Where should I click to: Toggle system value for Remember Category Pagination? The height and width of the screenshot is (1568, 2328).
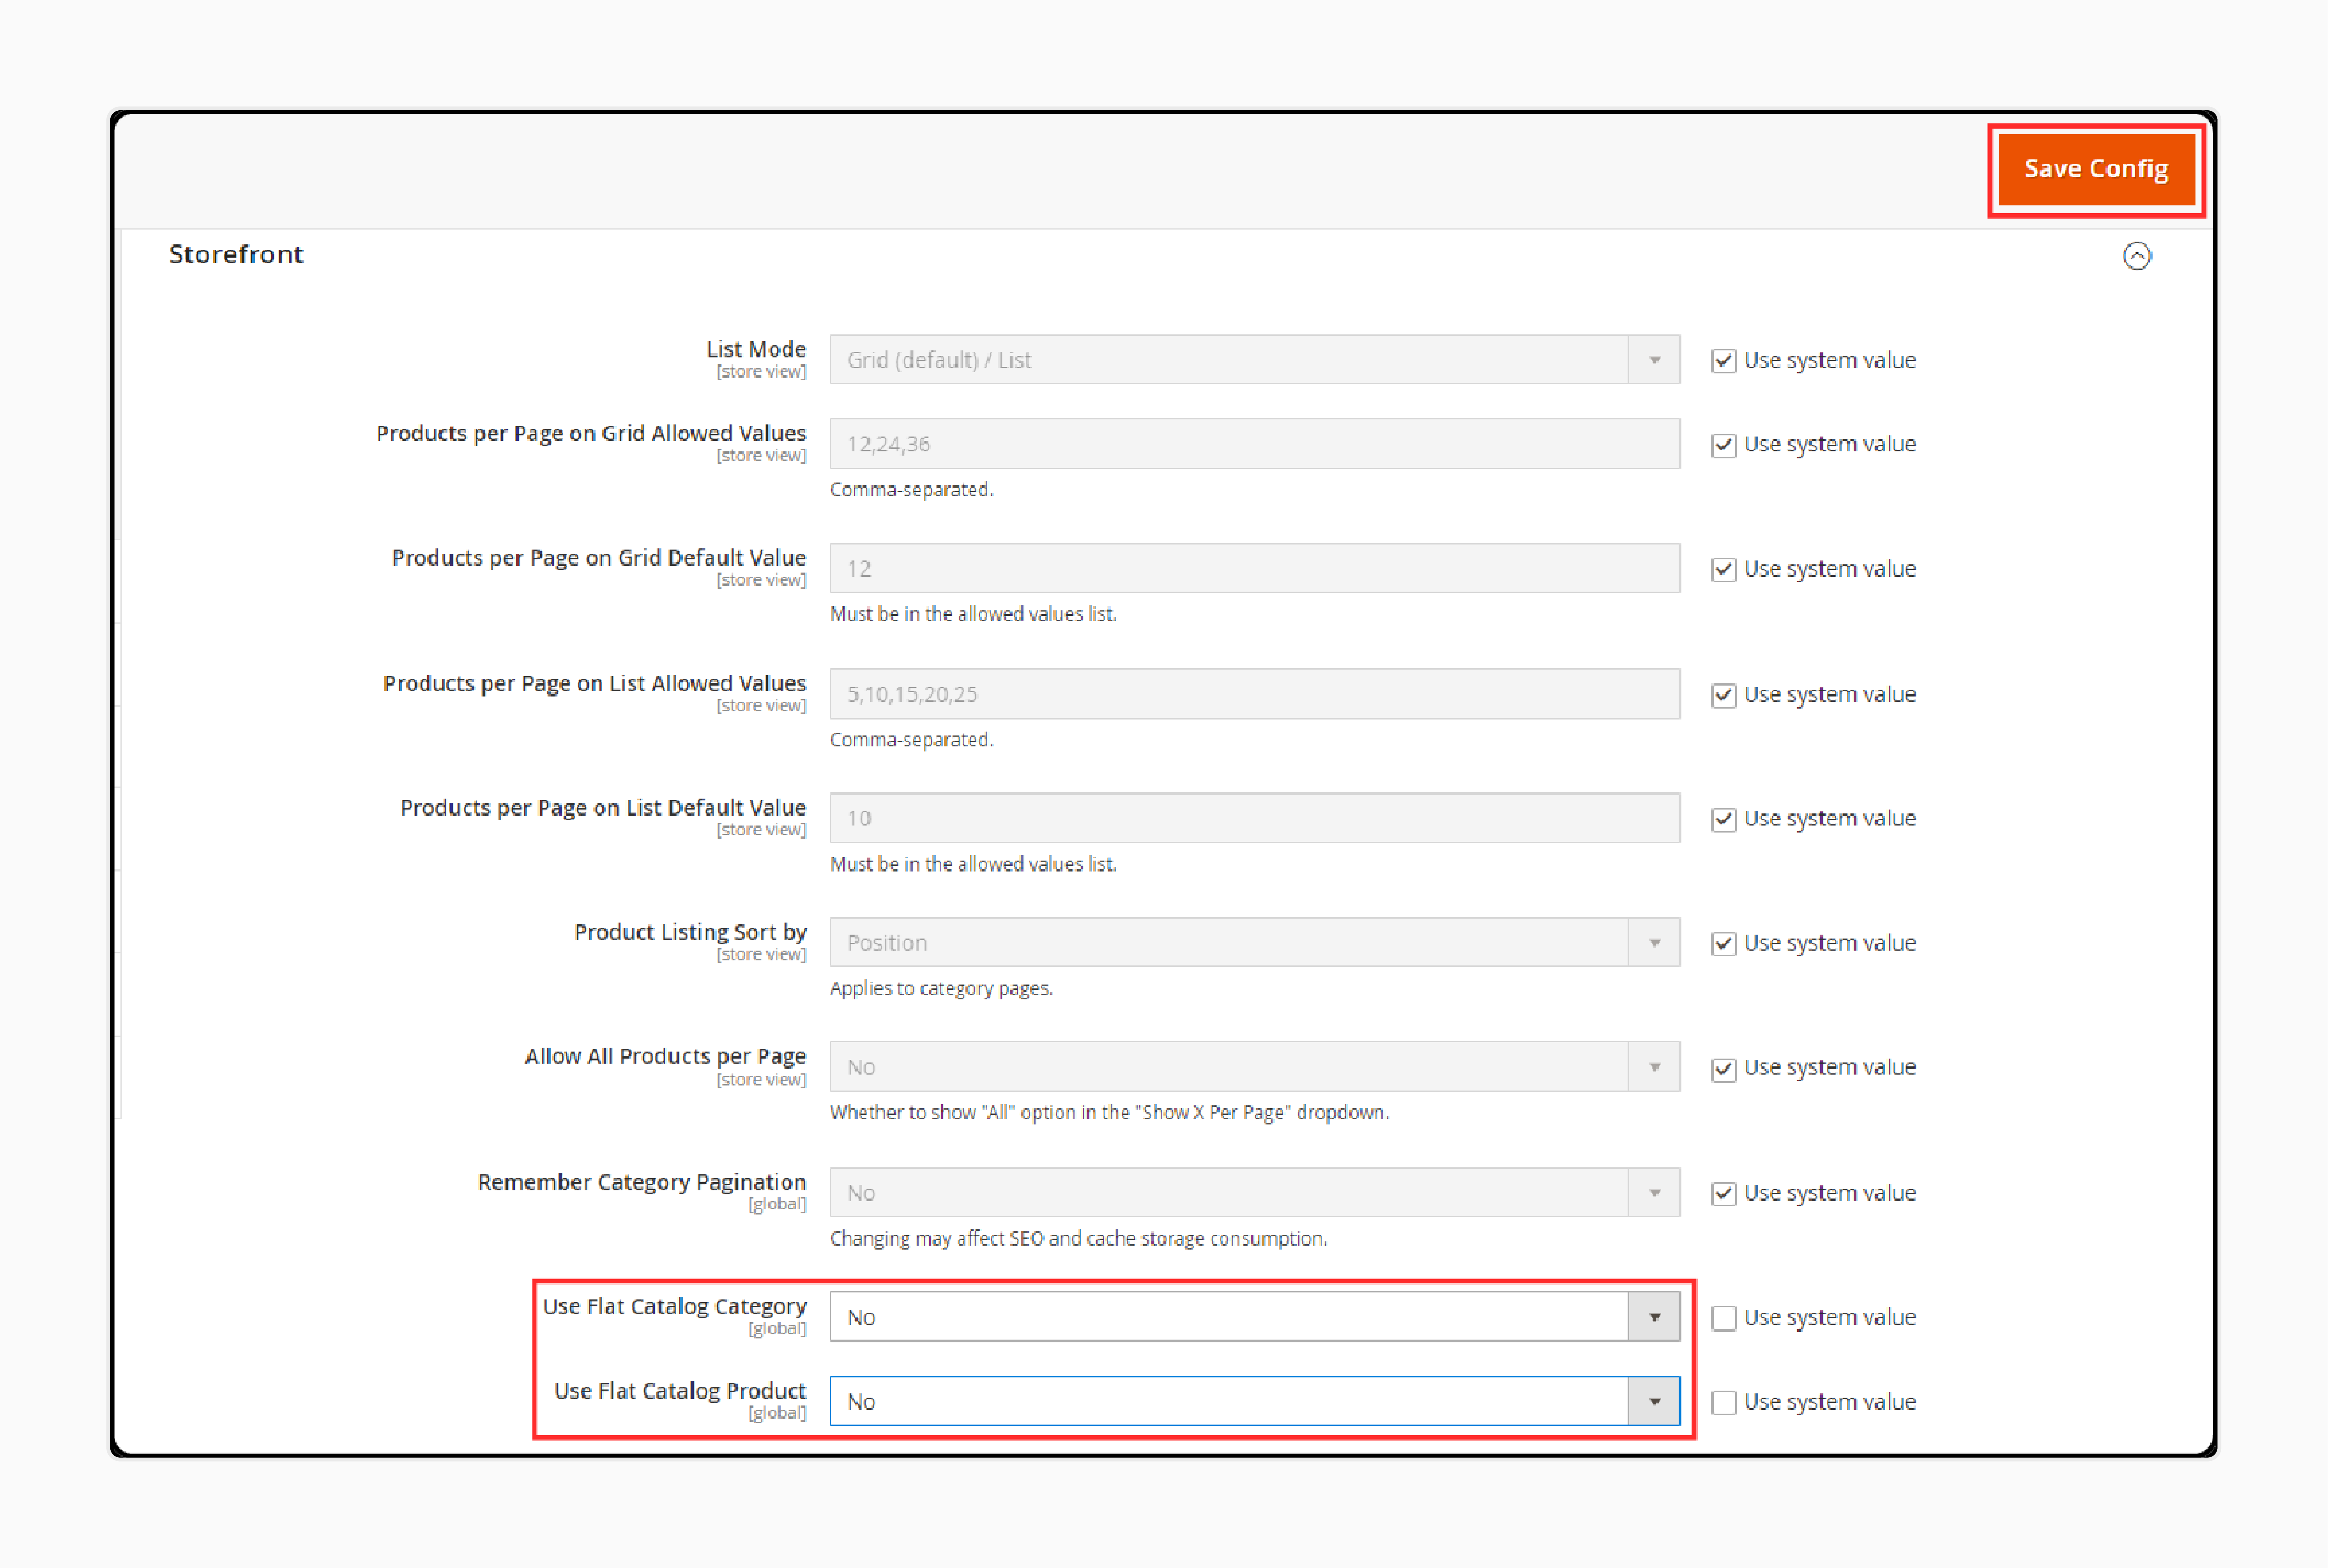click(x=1723, y=1193)
